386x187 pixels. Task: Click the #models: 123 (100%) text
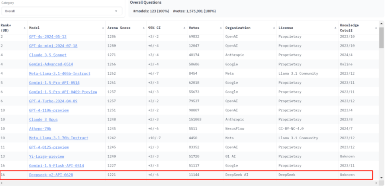pyautogui.click(x=151, y=11)
